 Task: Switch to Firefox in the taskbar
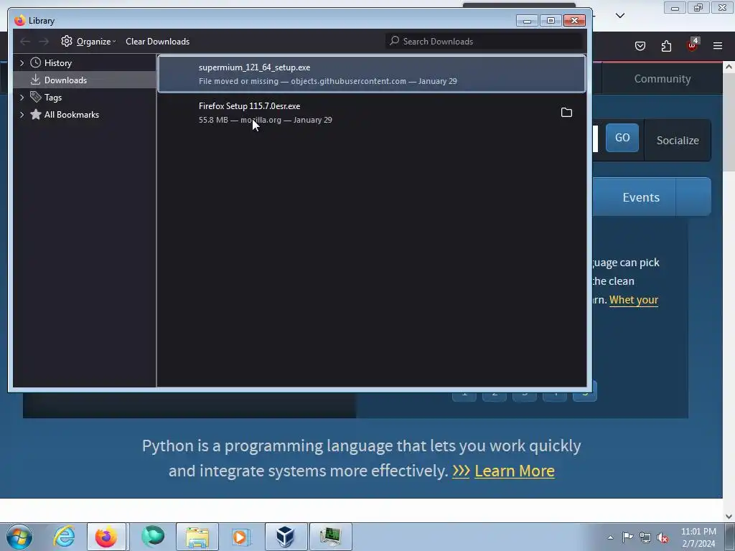pos(106,537)
